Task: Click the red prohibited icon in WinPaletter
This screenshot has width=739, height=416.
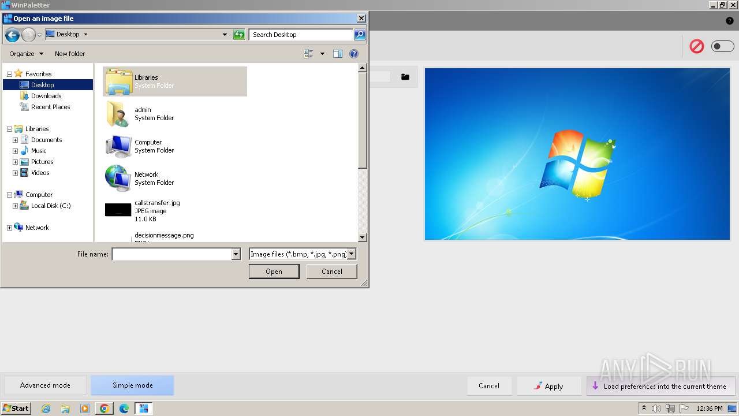Action: click(697, 46)
